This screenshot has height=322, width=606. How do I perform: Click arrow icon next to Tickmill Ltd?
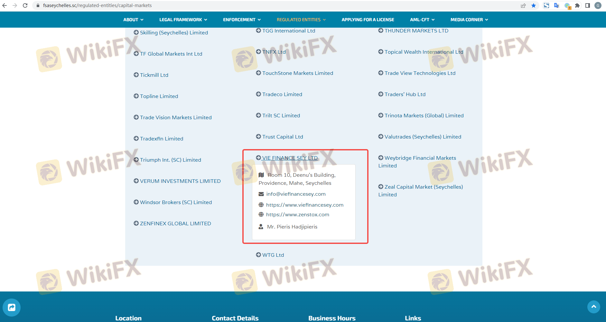click(x=136, y=75)
